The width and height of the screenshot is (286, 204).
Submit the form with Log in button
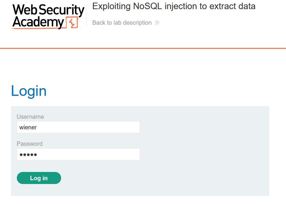pos(39,178)
